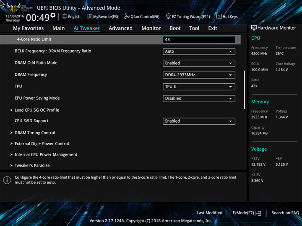Click the BCLK 100.0 MHz value
The height and width of the screenshot is (226, 302).
[x=260, y=70]
